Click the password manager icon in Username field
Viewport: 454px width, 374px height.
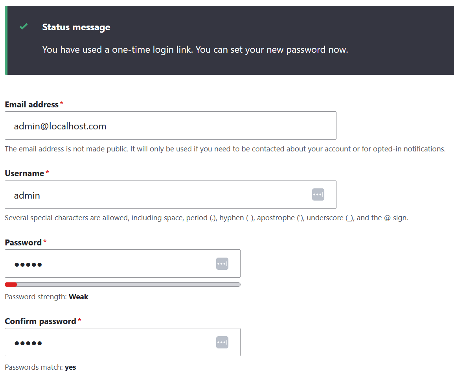318,194
